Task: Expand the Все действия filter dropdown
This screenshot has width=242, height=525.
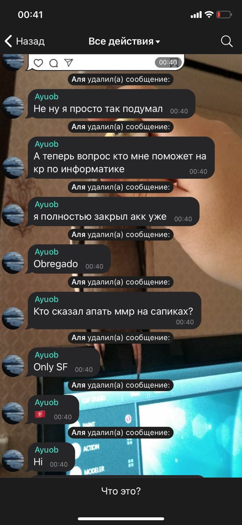Action: 124,41
